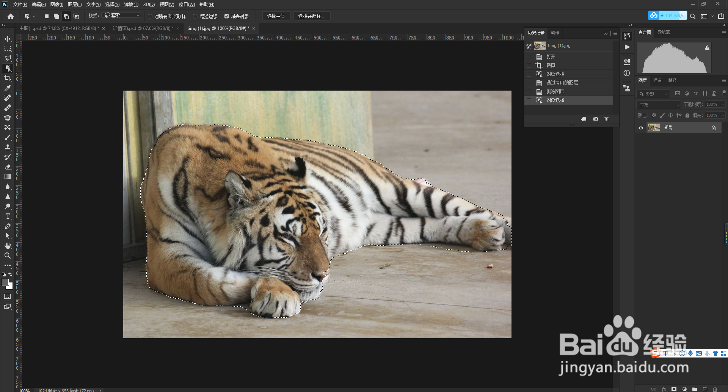Select the Zoom tool in toolbar
This screenshot has height=392, width=728.
8,256
